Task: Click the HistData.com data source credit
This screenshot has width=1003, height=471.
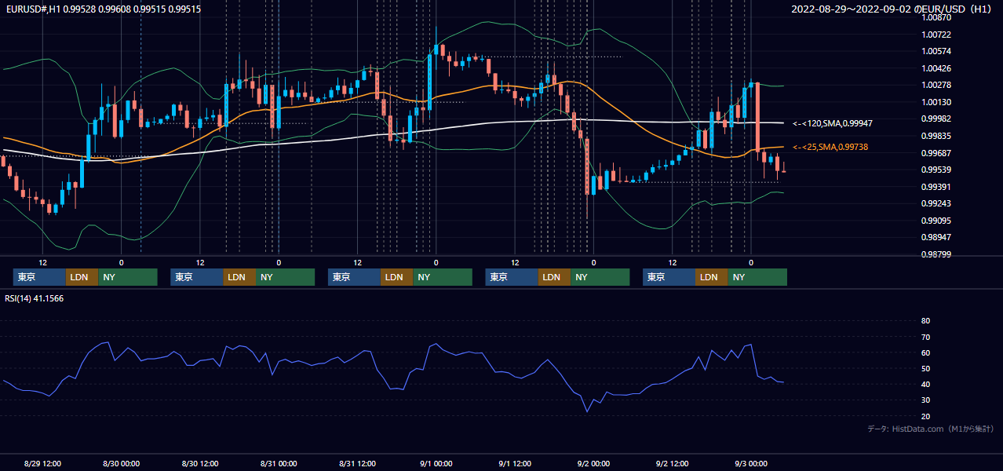Action: (931, 429)
